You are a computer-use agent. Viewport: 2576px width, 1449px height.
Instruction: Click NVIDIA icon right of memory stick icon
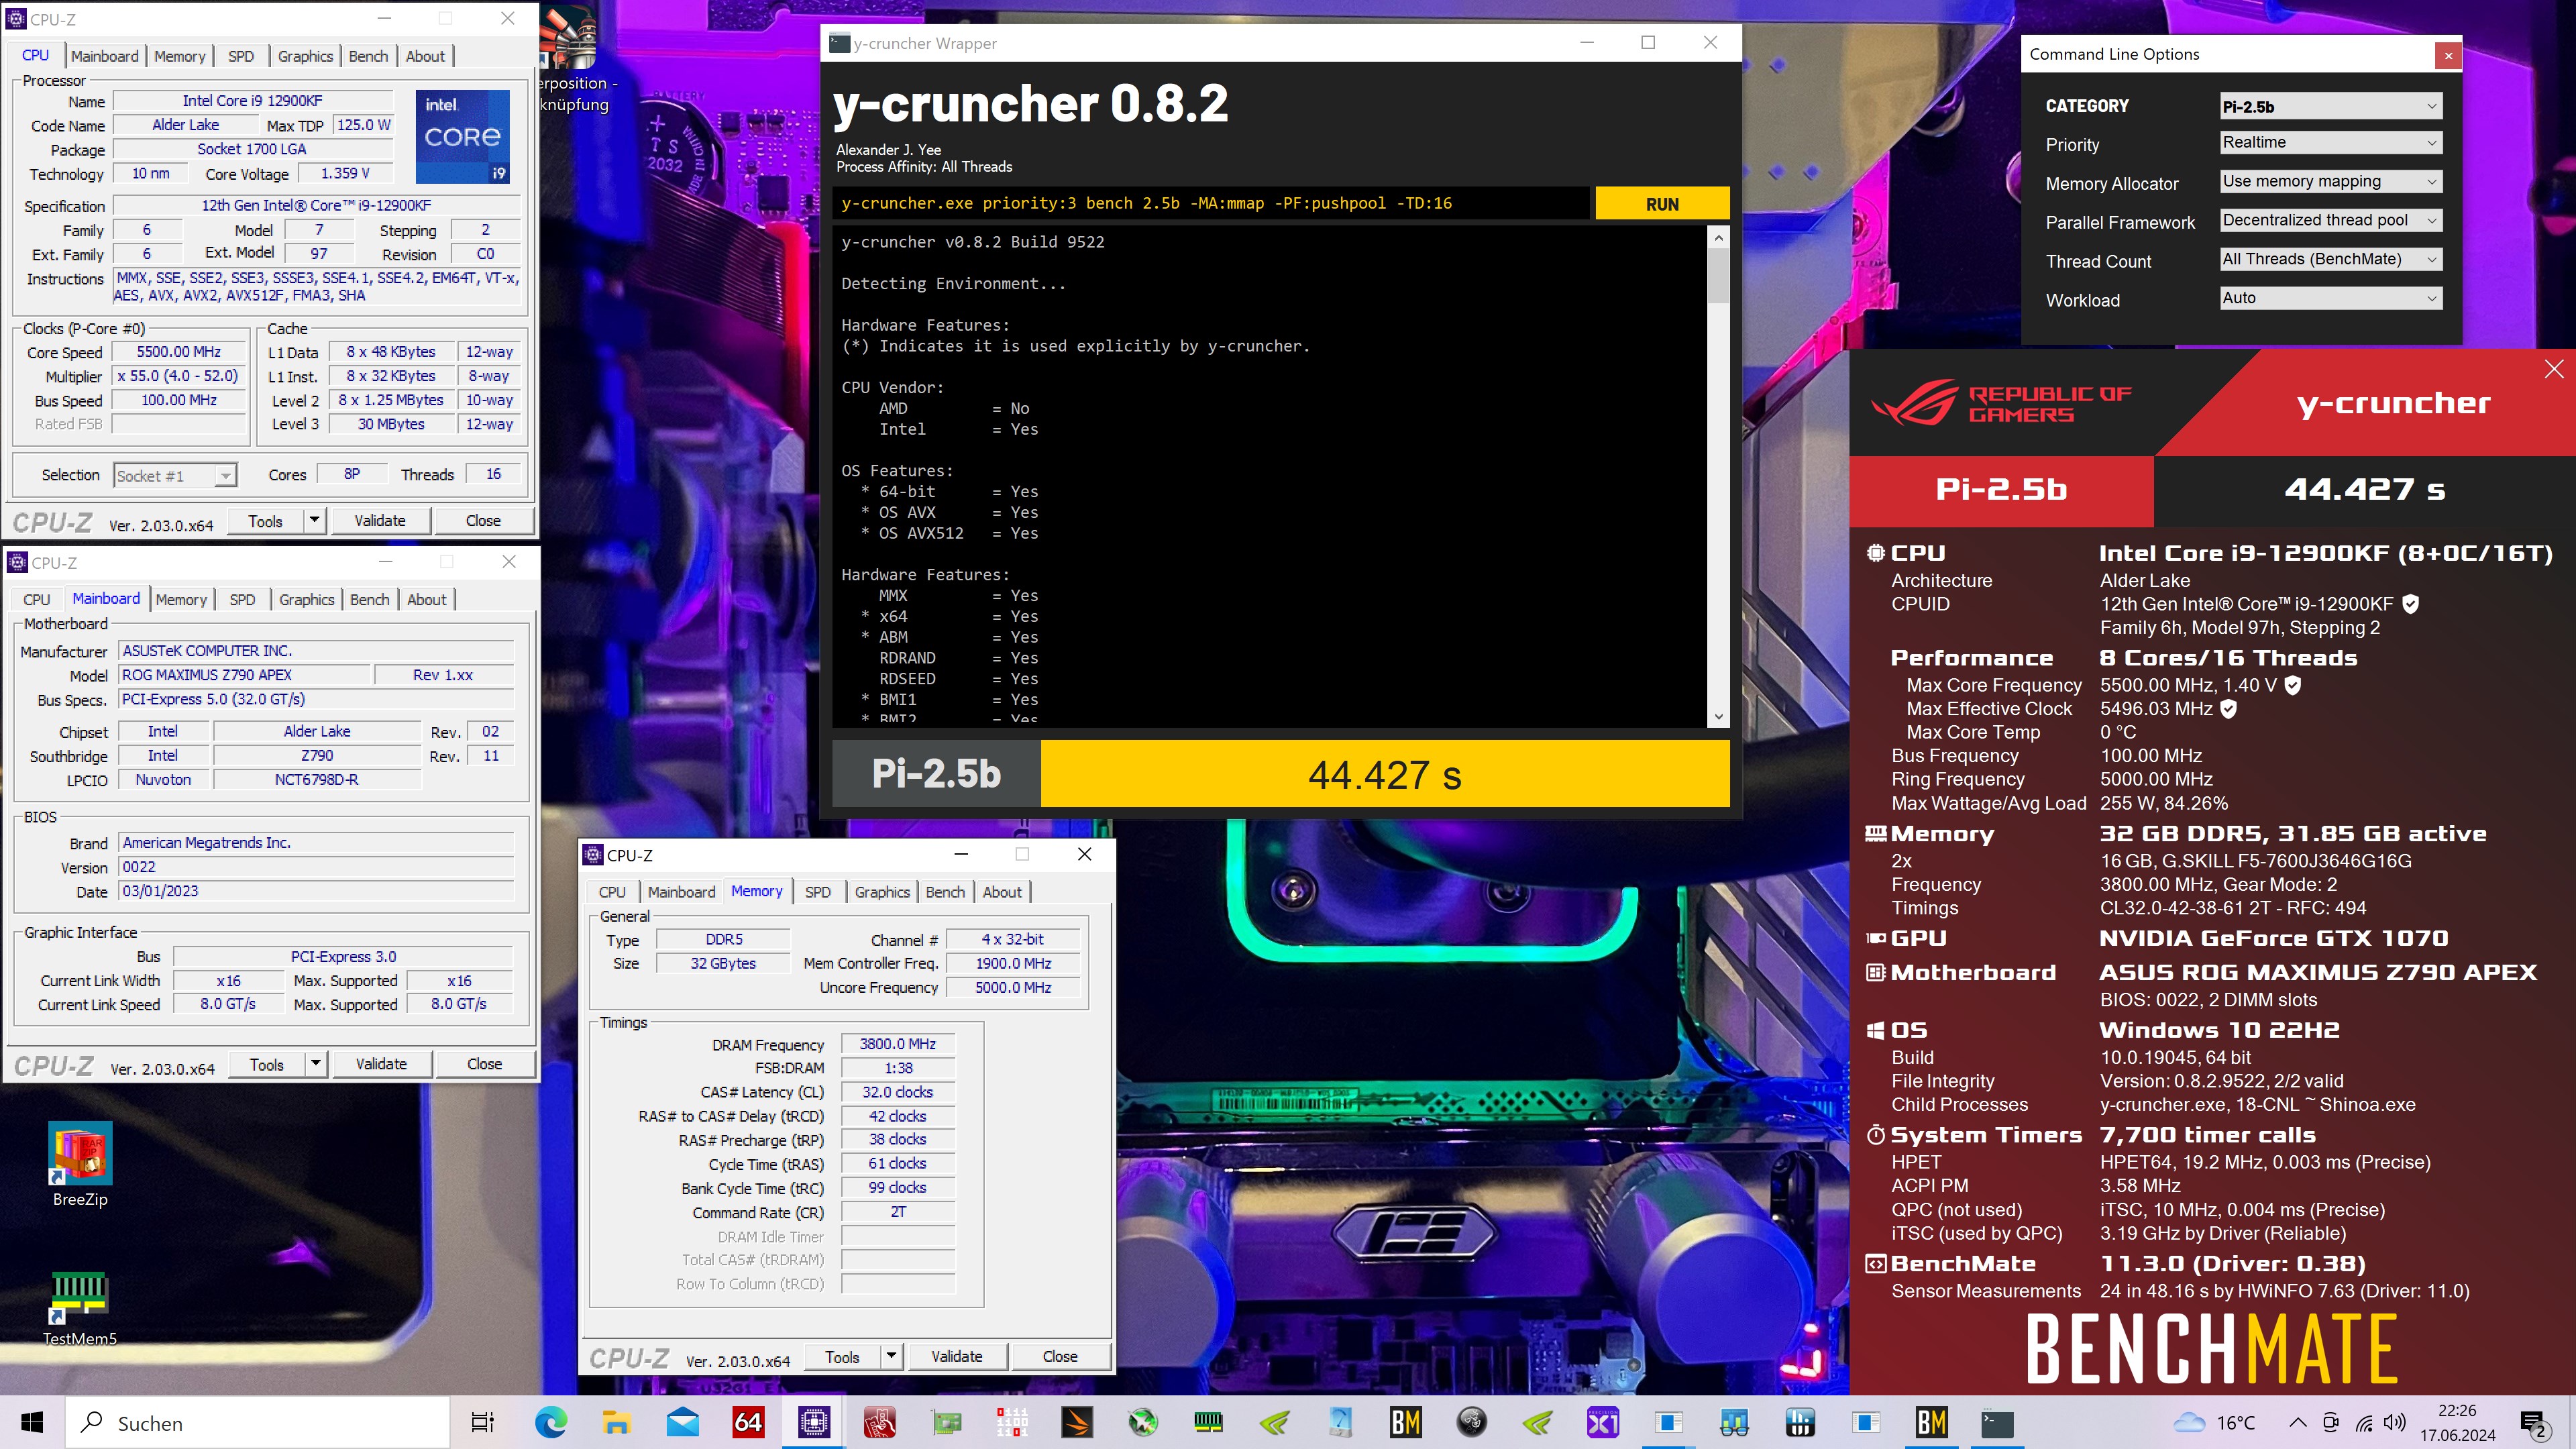[x=1275, y=1422]
